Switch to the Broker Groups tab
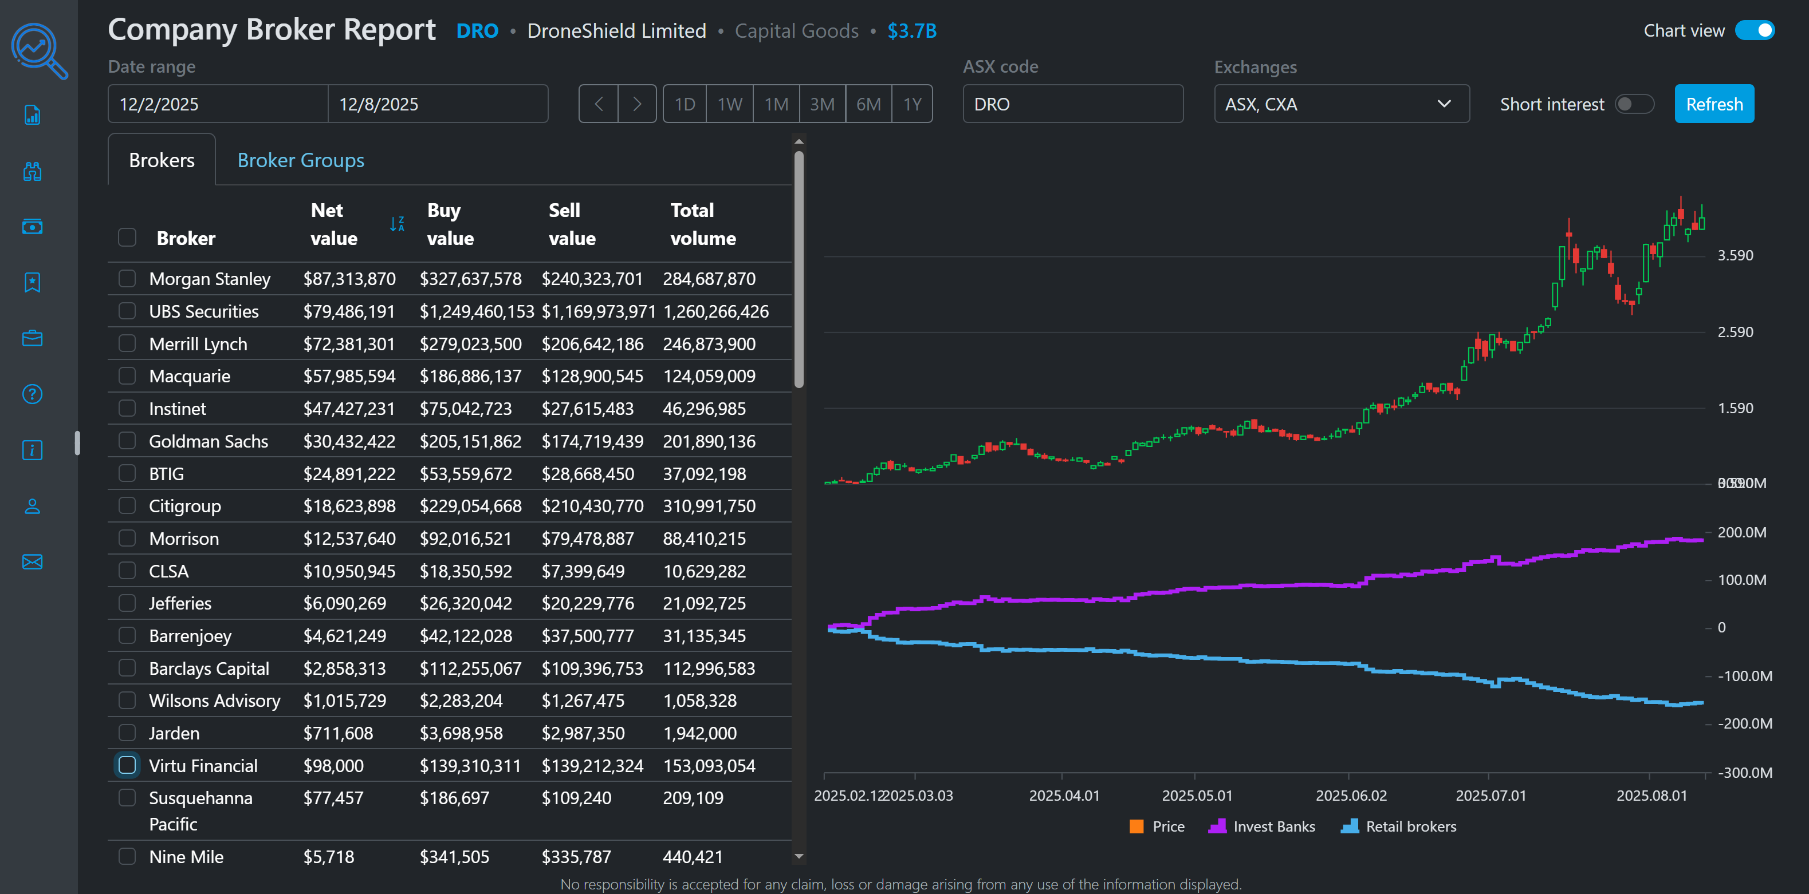This screenshot has width=1809, height=894. [x=301, y=160]
